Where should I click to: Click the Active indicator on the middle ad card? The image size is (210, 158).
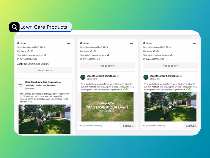pos(81,43)
